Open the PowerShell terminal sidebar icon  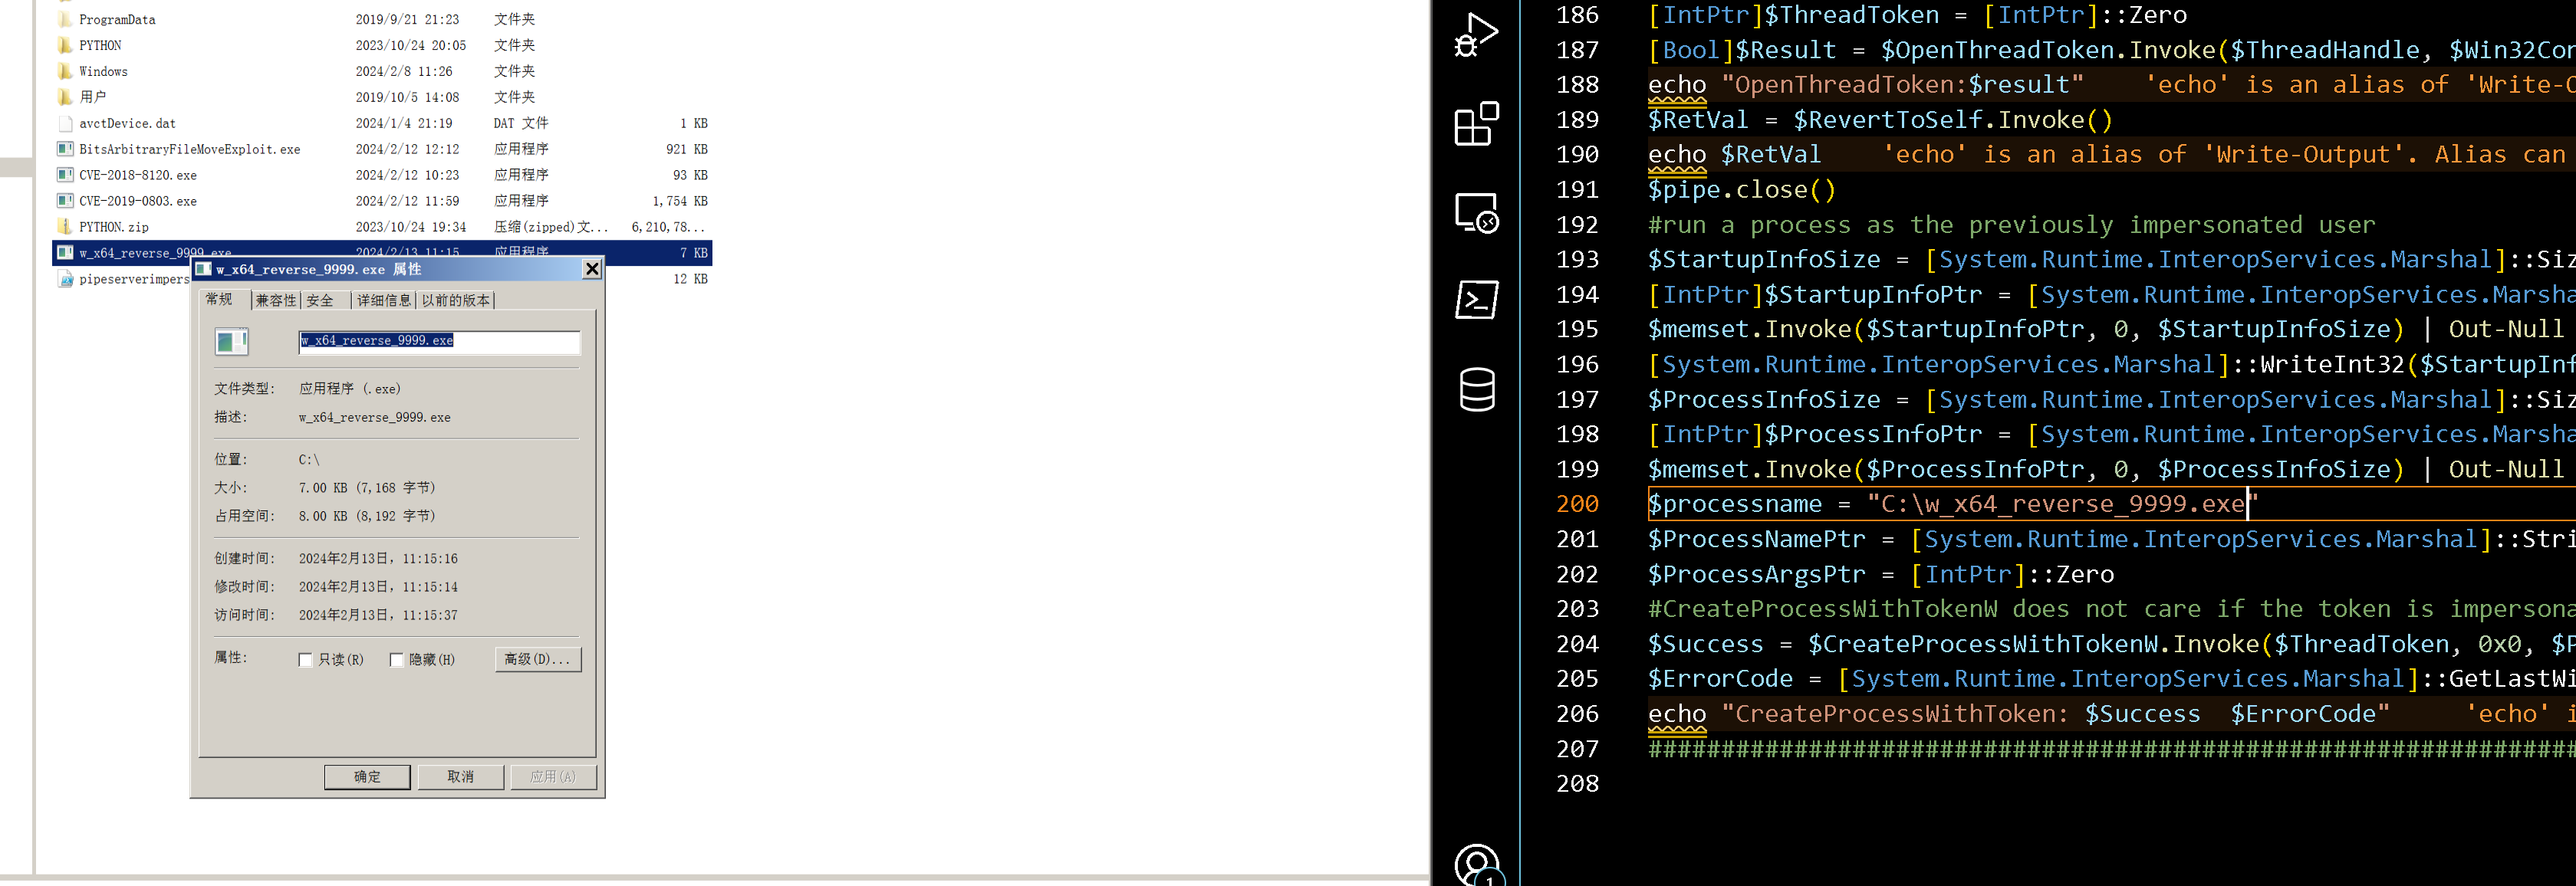click(1476, 300)
